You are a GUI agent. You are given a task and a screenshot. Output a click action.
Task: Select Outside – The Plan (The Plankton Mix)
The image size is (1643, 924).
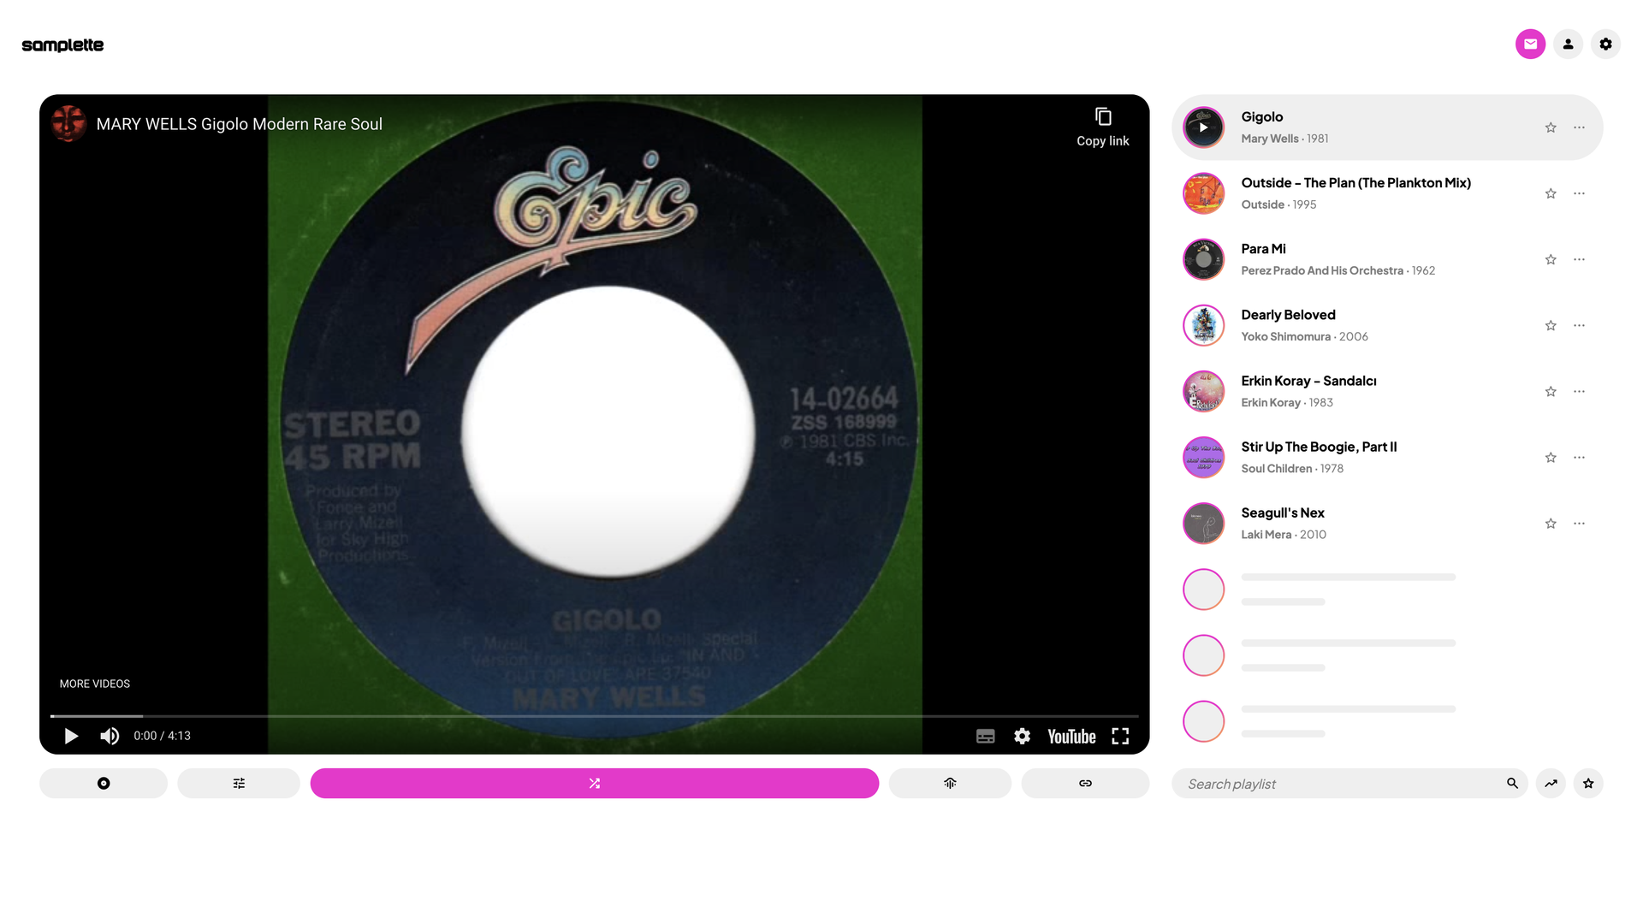(x=1355, y=183)
